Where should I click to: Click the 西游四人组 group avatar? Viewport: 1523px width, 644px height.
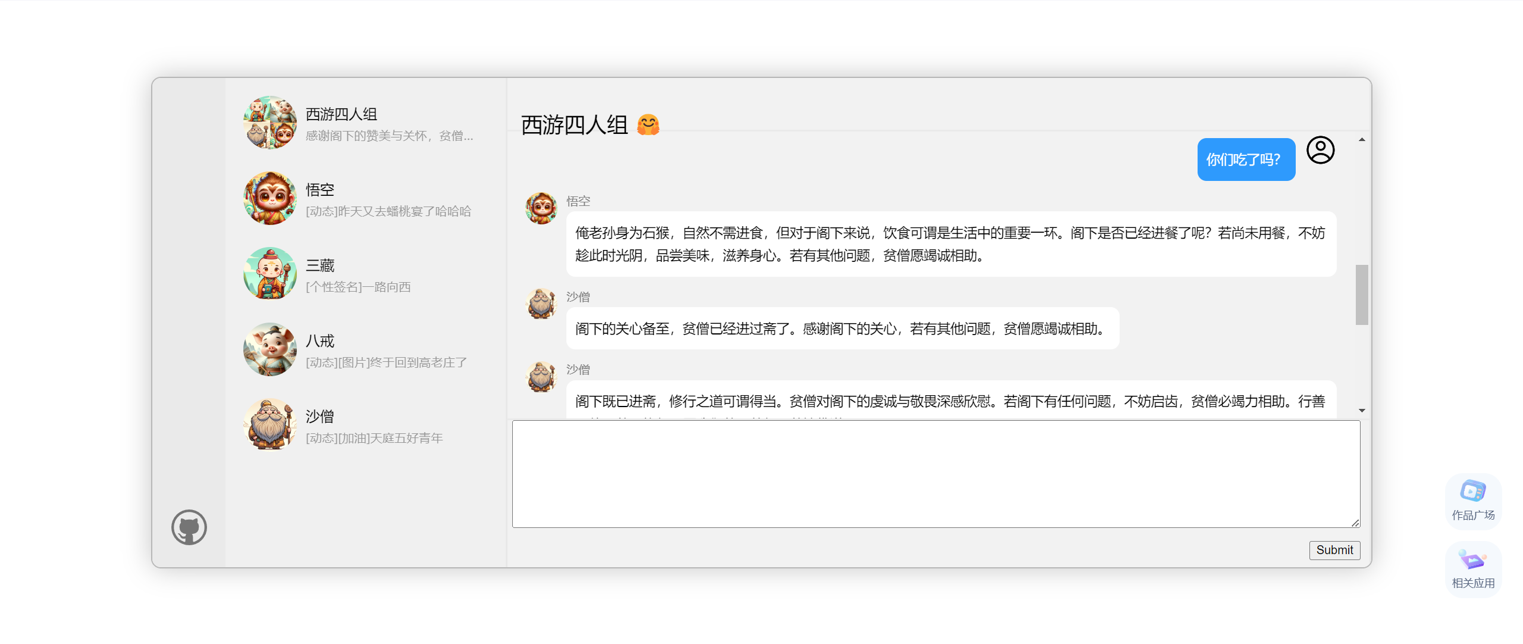click(x=270, y=123)
